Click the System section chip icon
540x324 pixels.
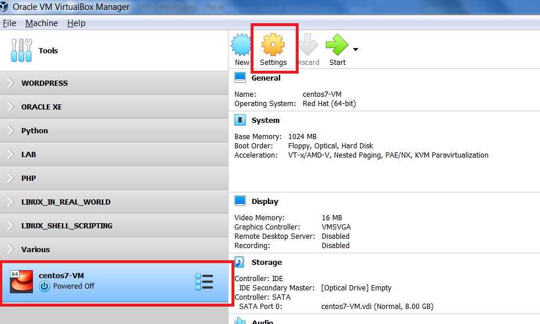pos(240,121)
